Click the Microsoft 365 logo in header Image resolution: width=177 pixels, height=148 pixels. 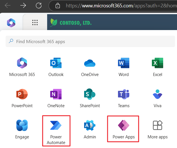pos(11,23)
